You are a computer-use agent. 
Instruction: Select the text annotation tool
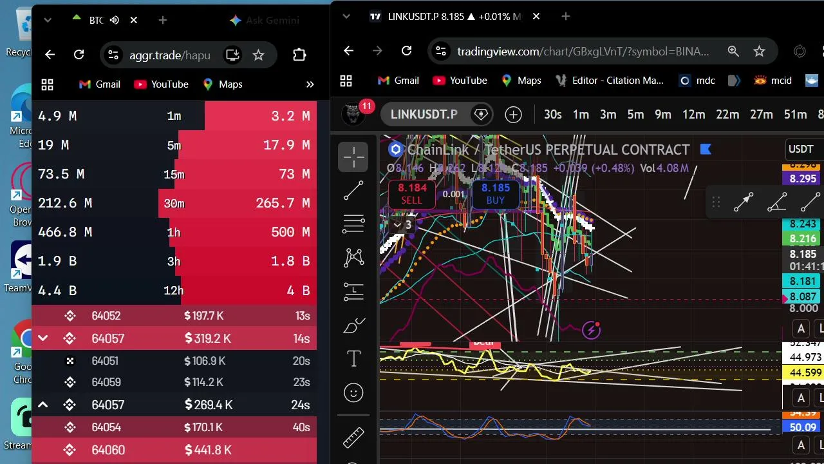click(x=353, y=359)
